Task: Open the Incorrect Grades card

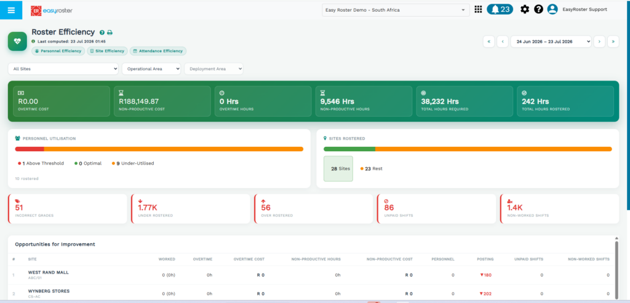Action: point(68,209)
